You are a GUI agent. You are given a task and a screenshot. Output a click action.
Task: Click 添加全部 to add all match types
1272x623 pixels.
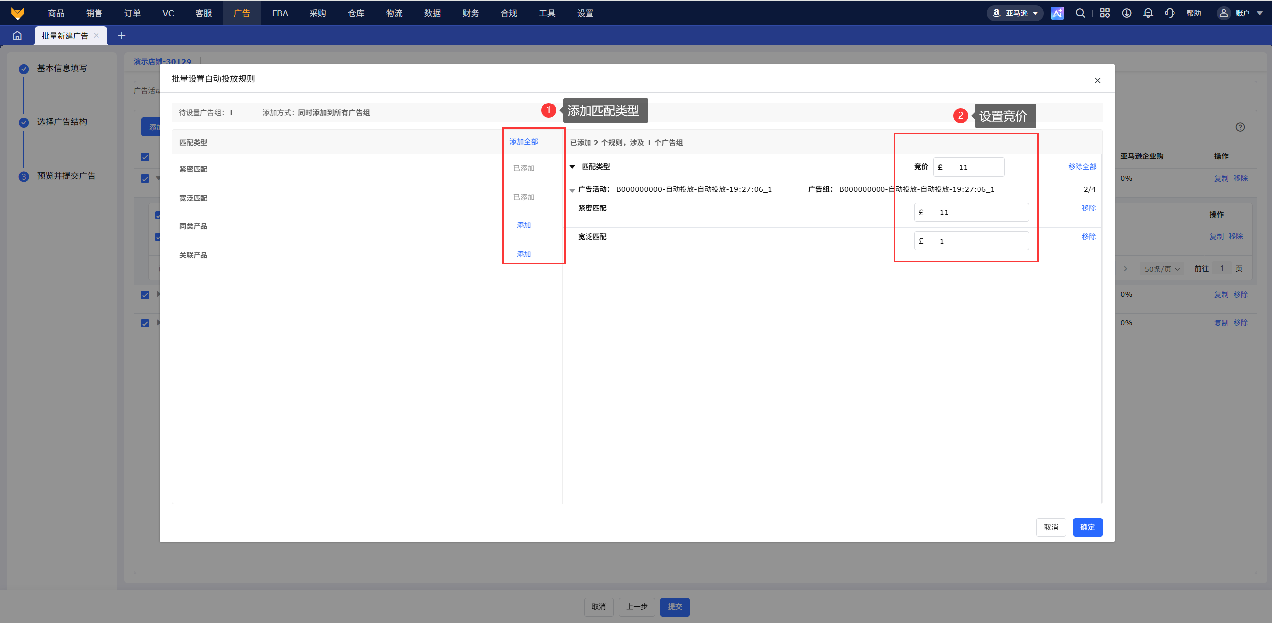524,142
